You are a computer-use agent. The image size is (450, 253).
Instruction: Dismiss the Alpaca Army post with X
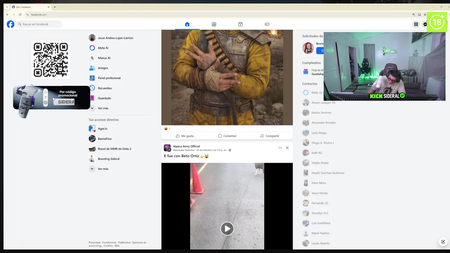287,148
